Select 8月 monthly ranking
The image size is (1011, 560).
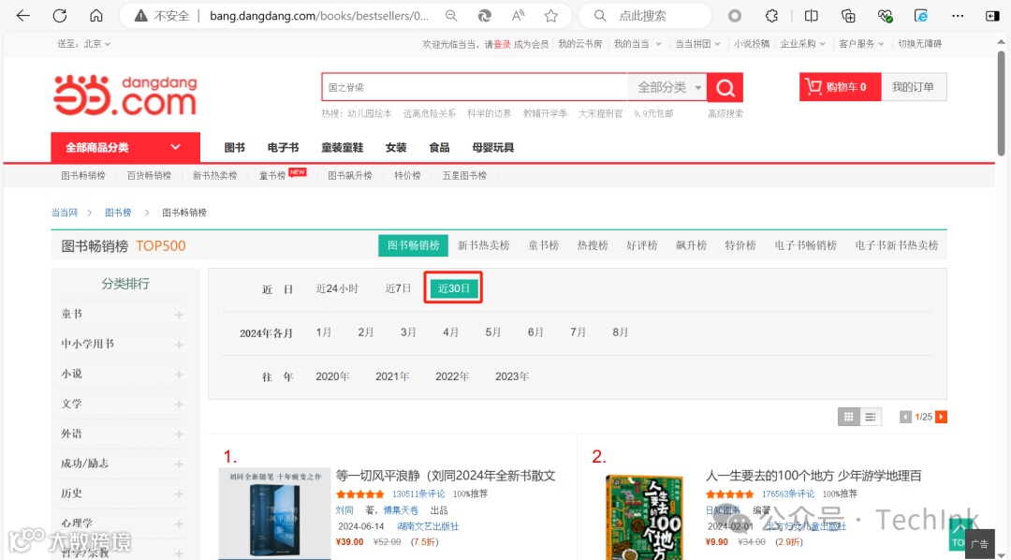click(x=621, y=332)
